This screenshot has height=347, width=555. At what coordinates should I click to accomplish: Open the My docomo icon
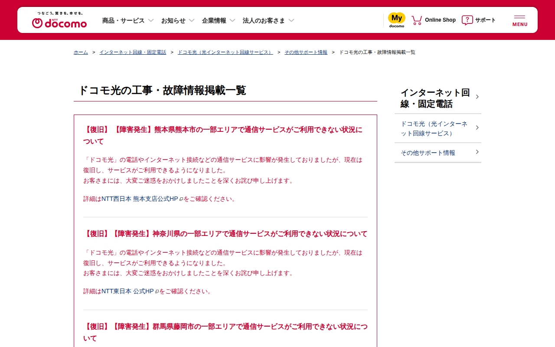click(396, 20)
